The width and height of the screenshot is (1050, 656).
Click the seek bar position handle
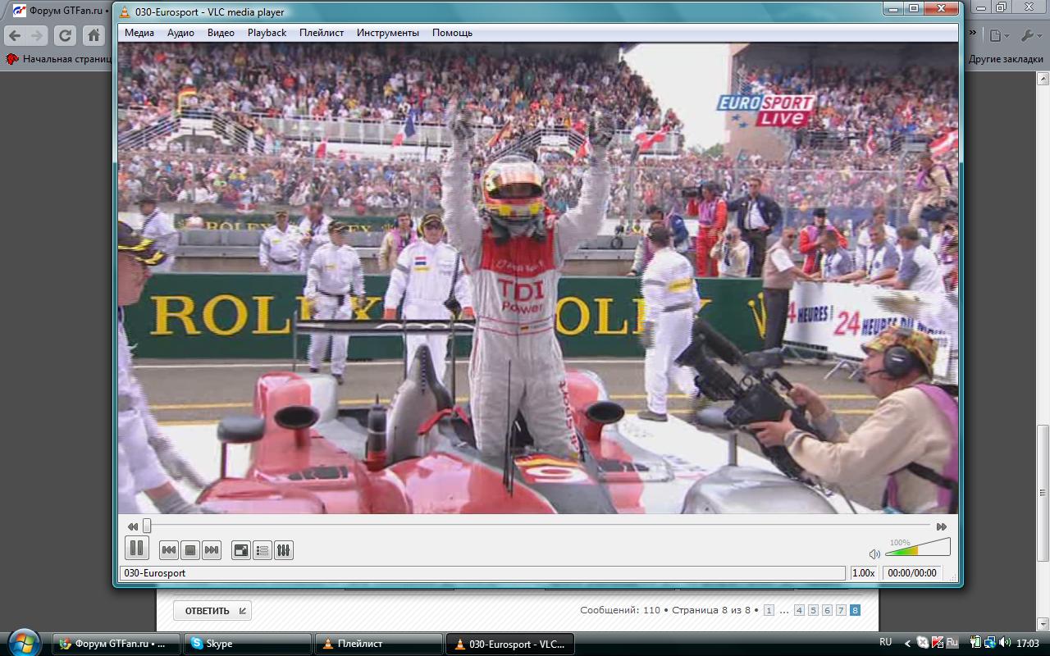click(x=147, y=526)
